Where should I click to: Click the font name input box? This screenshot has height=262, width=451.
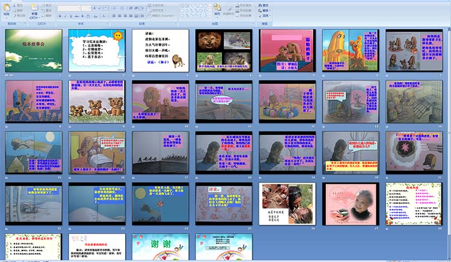click(x=68, y=8)
